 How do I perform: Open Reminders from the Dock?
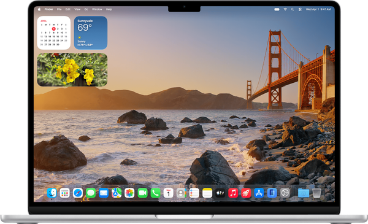[x=194, y=193]
